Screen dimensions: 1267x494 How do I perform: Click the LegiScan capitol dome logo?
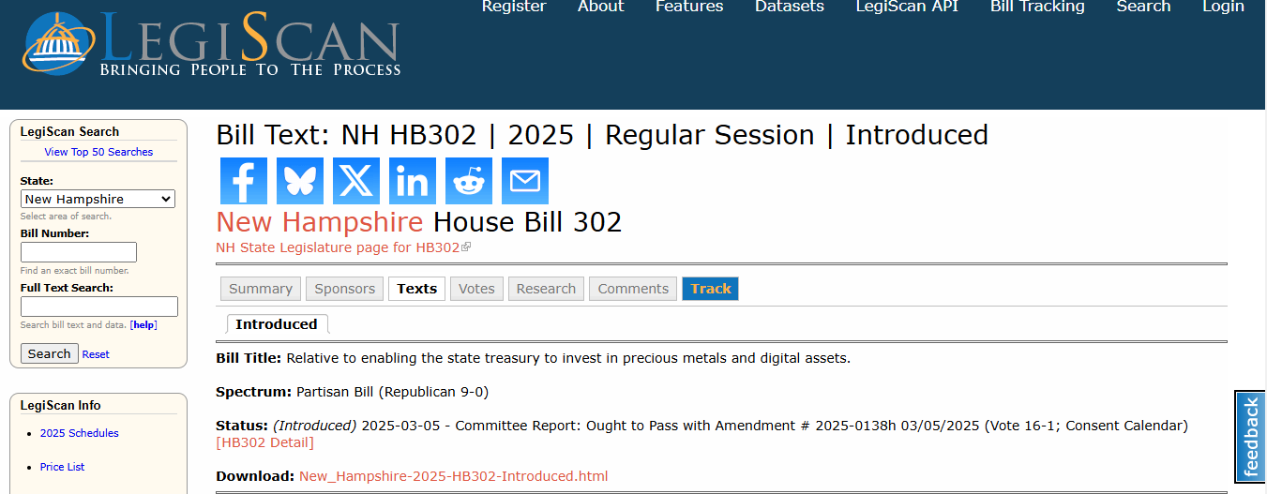point(59,43)
